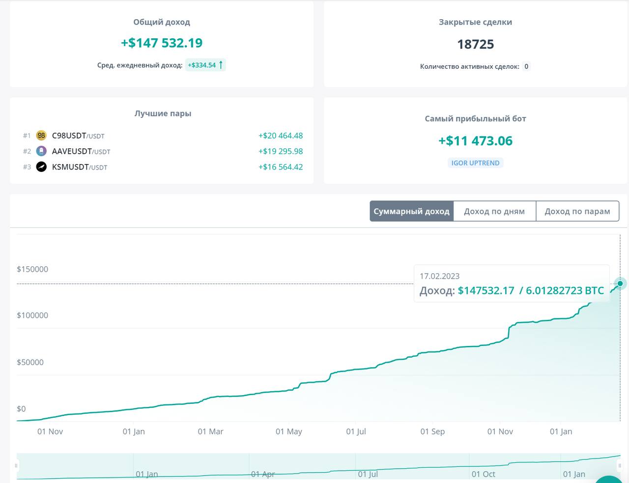
Task: Click the $50000 axis label
Action: (x=30, y=362)
